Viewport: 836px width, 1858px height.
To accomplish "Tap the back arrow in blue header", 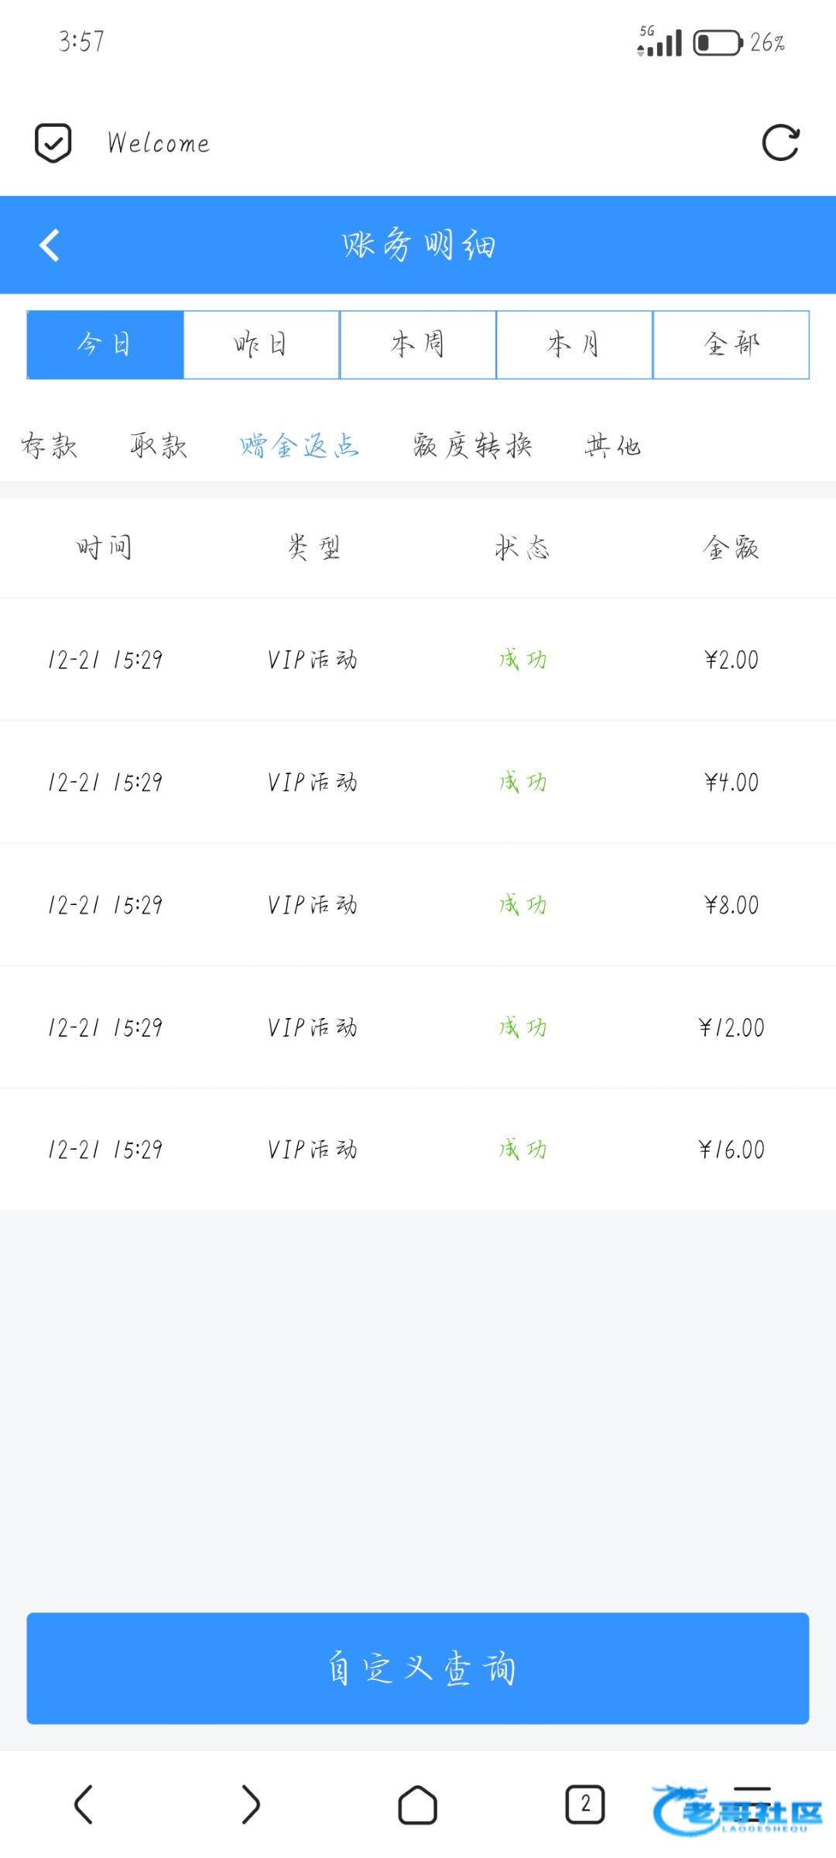I will [x=50, y=245].
